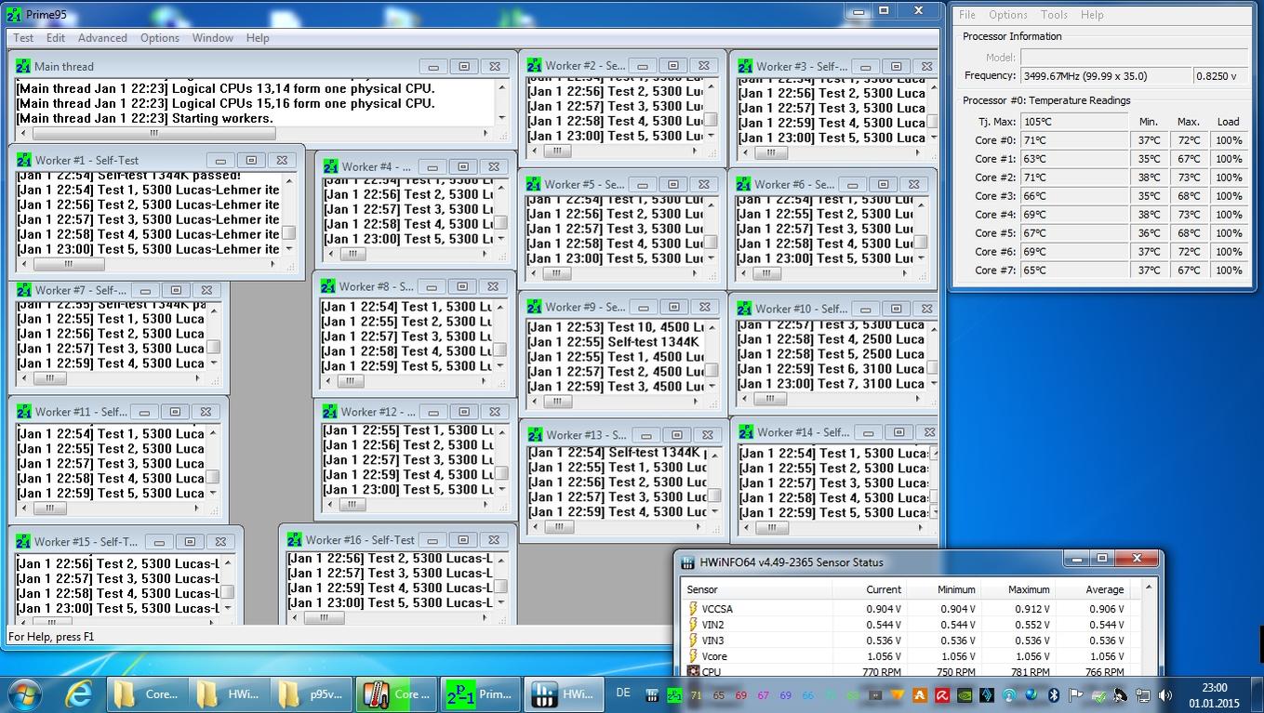Open the Edit menu in Prime95
The image size is (1264, 713).
[x=56, y=38]
